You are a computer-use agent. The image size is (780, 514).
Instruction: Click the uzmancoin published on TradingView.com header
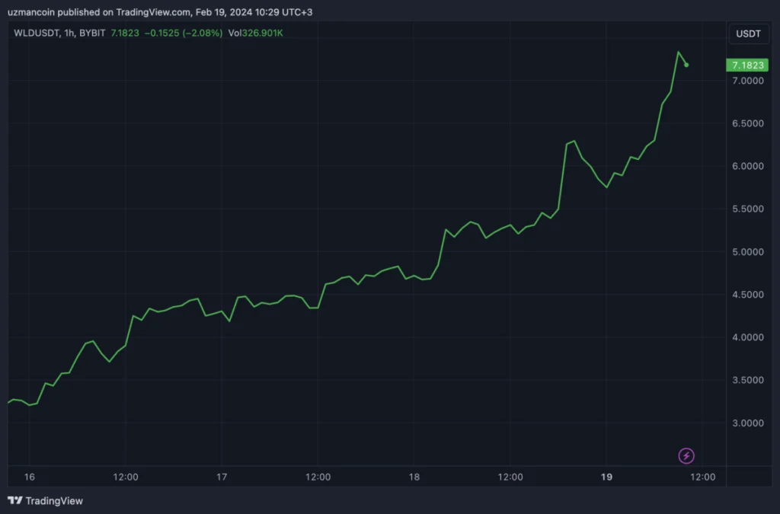click(160, 12)
